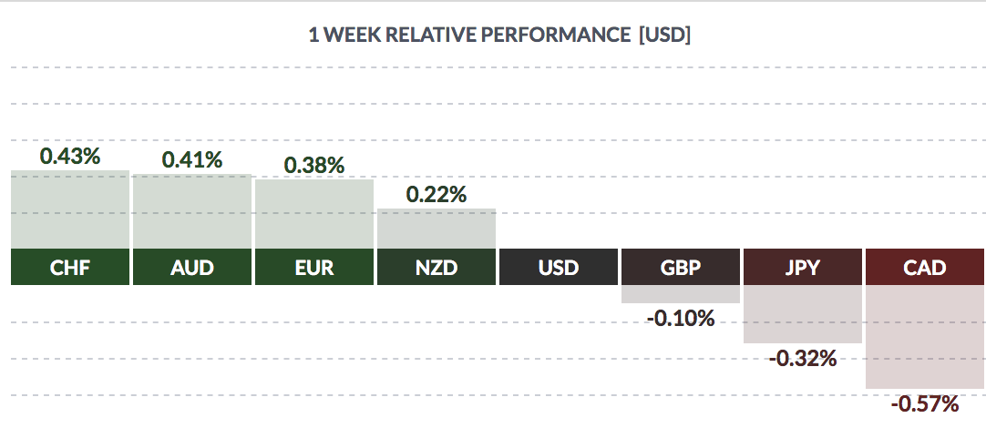
Task: Click the CAD negative performance bar
Action: point(925,337)
